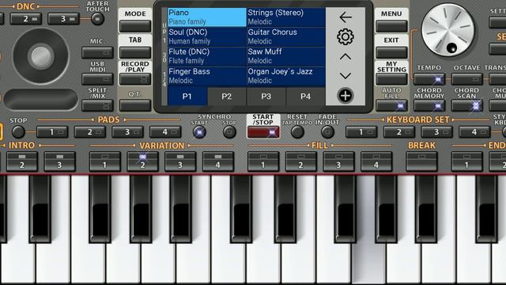
Task: Select VARIATION 3
Action: click(x=180, y=161)
